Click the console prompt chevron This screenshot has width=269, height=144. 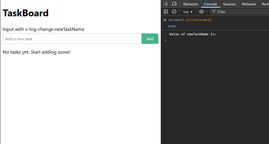coord(165,41)
